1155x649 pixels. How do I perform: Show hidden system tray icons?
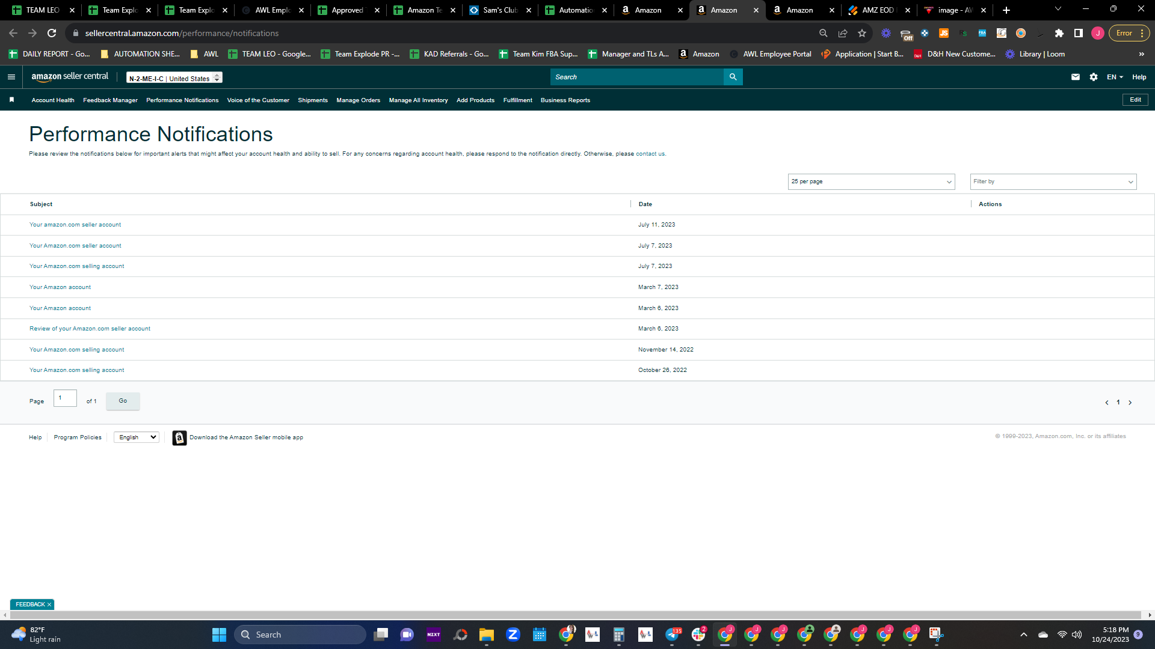click(x=1024, y=635)
